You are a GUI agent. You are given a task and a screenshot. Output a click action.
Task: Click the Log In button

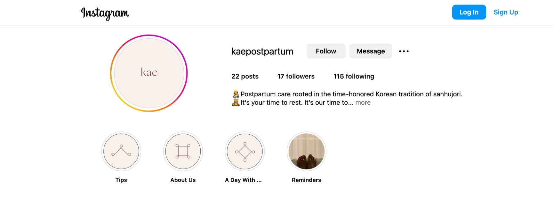469,12
